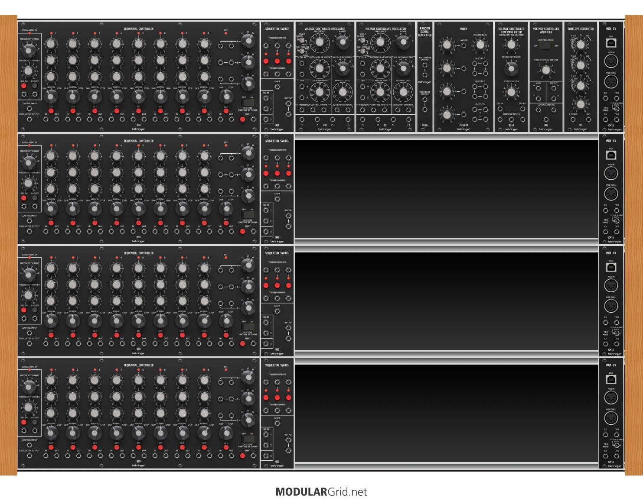This screenshot has width=643, height=501.
Task: Click sawtooth output jack on left 921 oscillator
Action: (333, 120)
